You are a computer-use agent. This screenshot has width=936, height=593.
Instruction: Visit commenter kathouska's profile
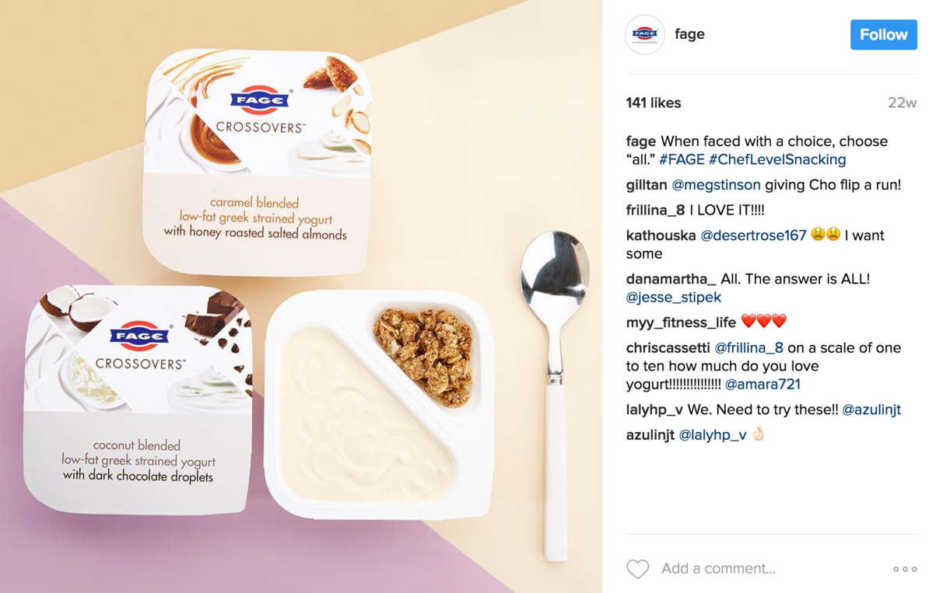click(661, 235)
